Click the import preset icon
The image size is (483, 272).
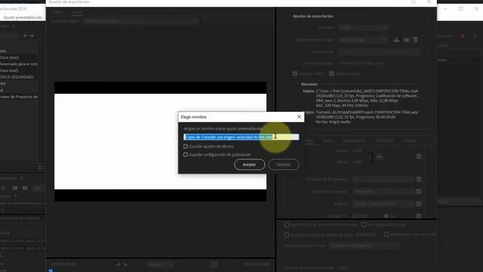click(x=406, y=40)
